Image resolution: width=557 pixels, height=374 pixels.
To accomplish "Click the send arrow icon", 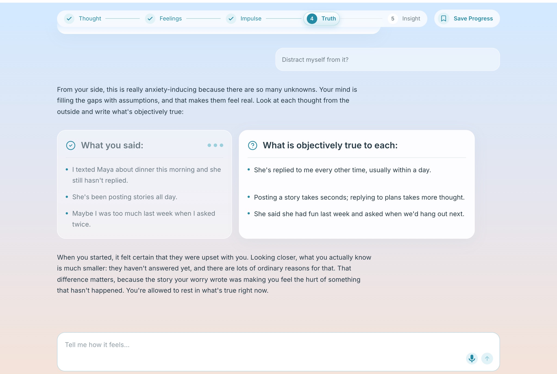I will pos(487,358).
